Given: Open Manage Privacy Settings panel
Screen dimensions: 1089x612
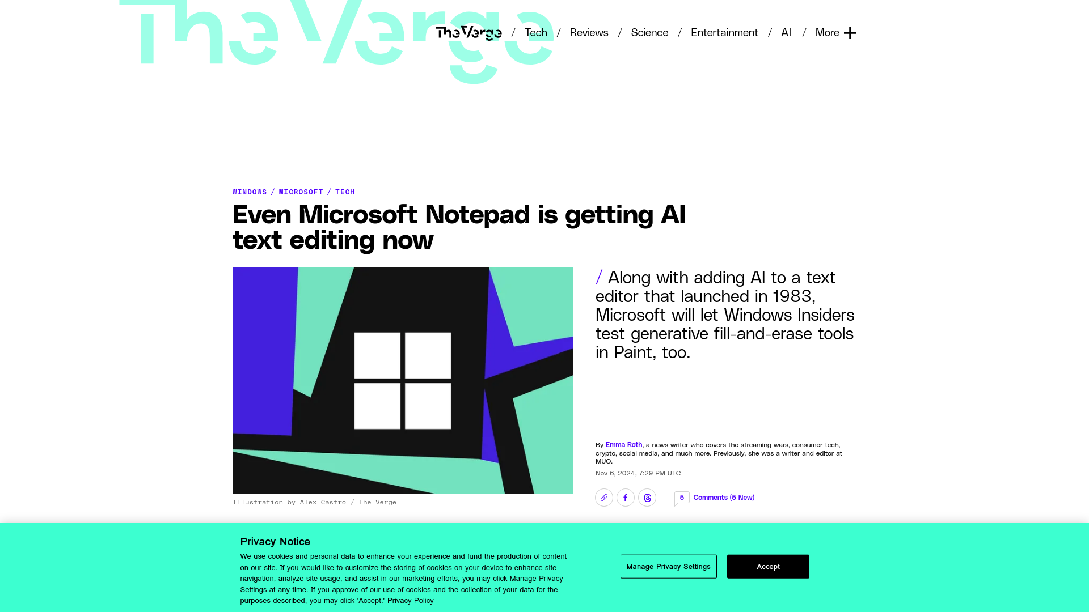Looking at the screenshot, I should (668, 567).
